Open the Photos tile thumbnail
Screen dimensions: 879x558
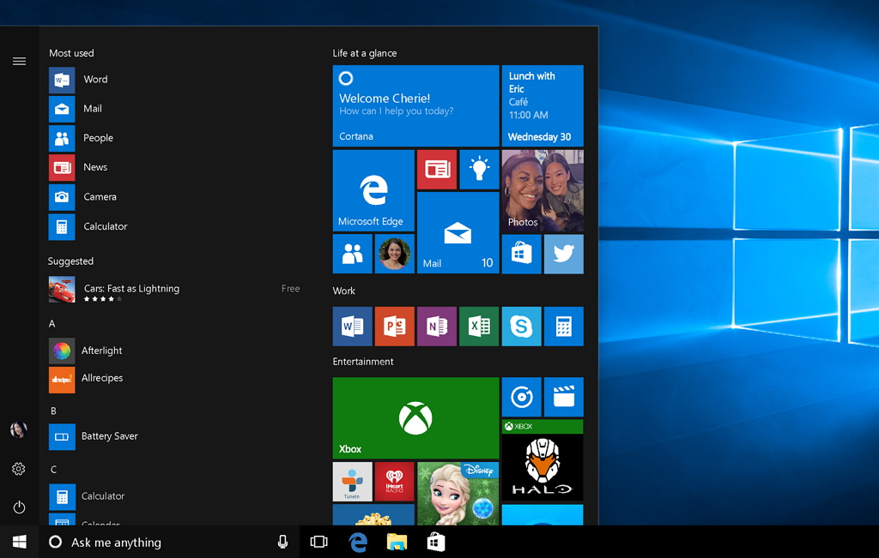pos(542,189)
